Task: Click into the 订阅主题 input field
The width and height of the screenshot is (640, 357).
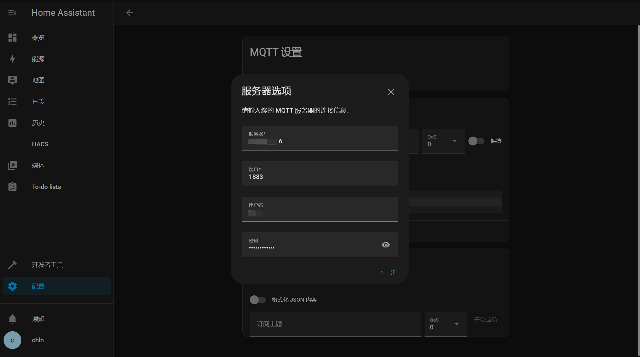Action: (335, 324)
